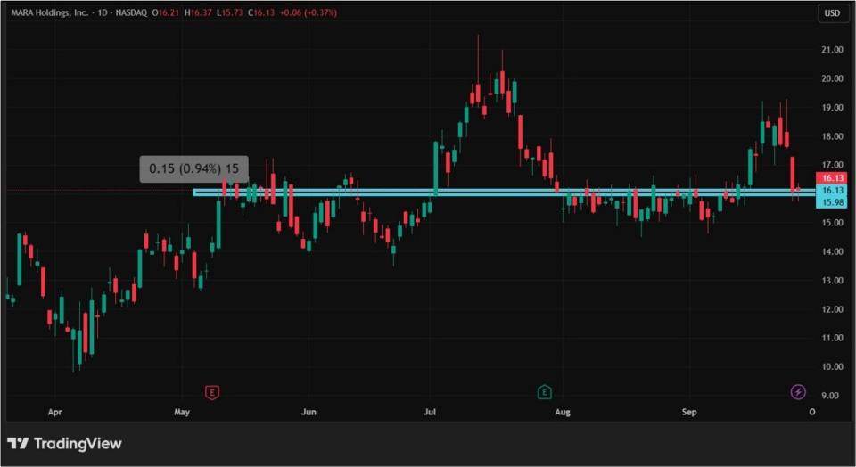Click the Apr label on time axis

[x=53, y=413]
